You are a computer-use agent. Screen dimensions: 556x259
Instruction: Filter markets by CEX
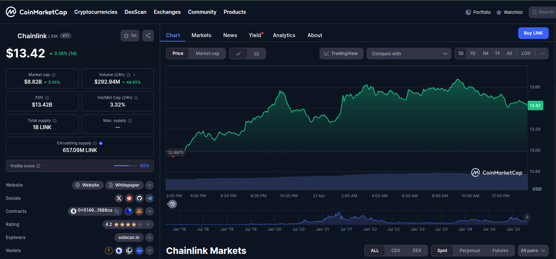[x=396, y=251]
